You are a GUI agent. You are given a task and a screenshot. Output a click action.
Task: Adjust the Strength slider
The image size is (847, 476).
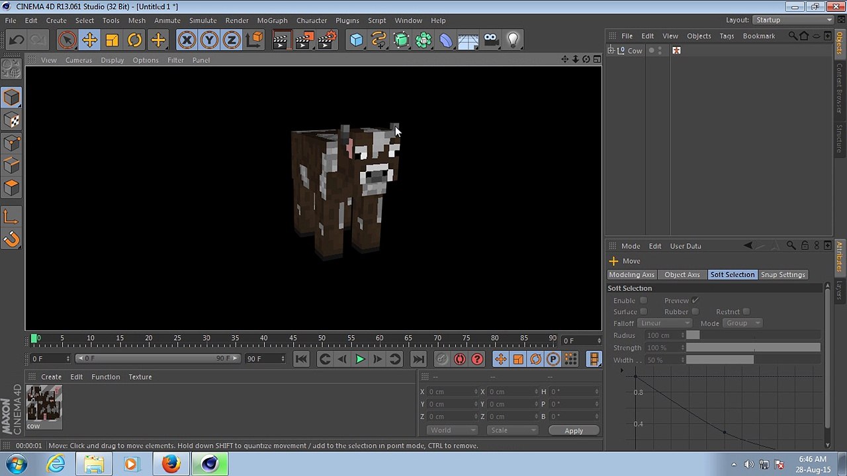coord(753,348)
